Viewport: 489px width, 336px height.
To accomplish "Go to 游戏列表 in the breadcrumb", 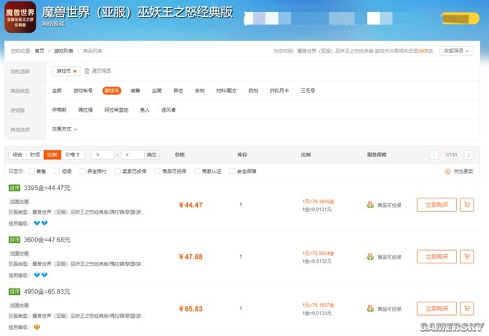I will coord(64,51).
